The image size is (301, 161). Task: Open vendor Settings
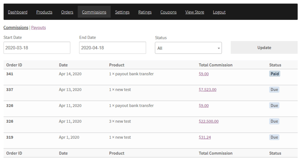(x=122, y=12)
